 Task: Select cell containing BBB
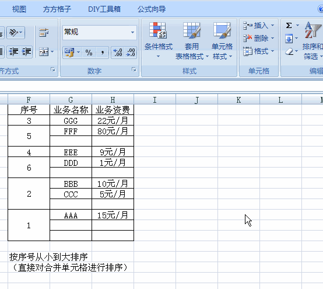(71, 183)
